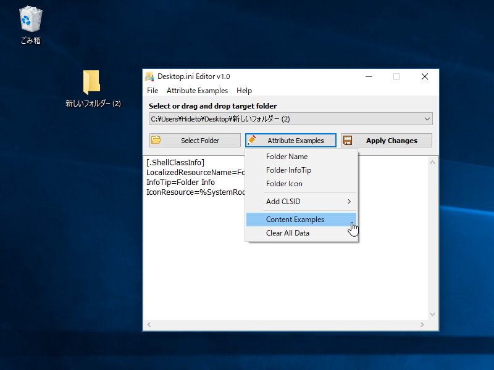Image resolution: width=494 pixels, height=370 pixels.
Task: Open the File menu
Action: point(153,91)
